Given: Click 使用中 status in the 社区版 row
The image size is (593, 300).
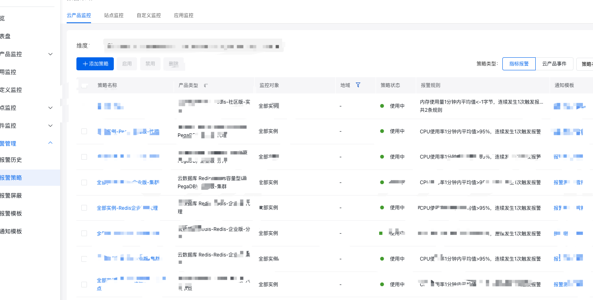Looking at the screenshot, I should point(397,106).
